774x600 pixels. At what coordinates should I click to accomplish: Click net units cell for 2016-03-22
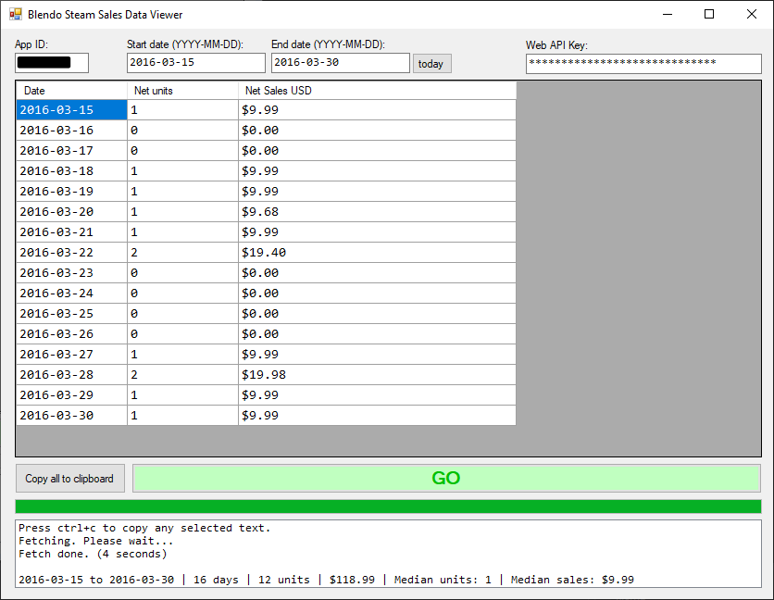pyautogui.click(x=182, y=253)
